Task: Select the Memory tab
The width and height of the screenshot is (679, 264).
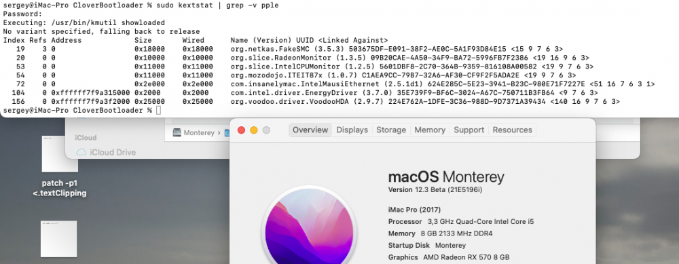Action: click(430, 130)
